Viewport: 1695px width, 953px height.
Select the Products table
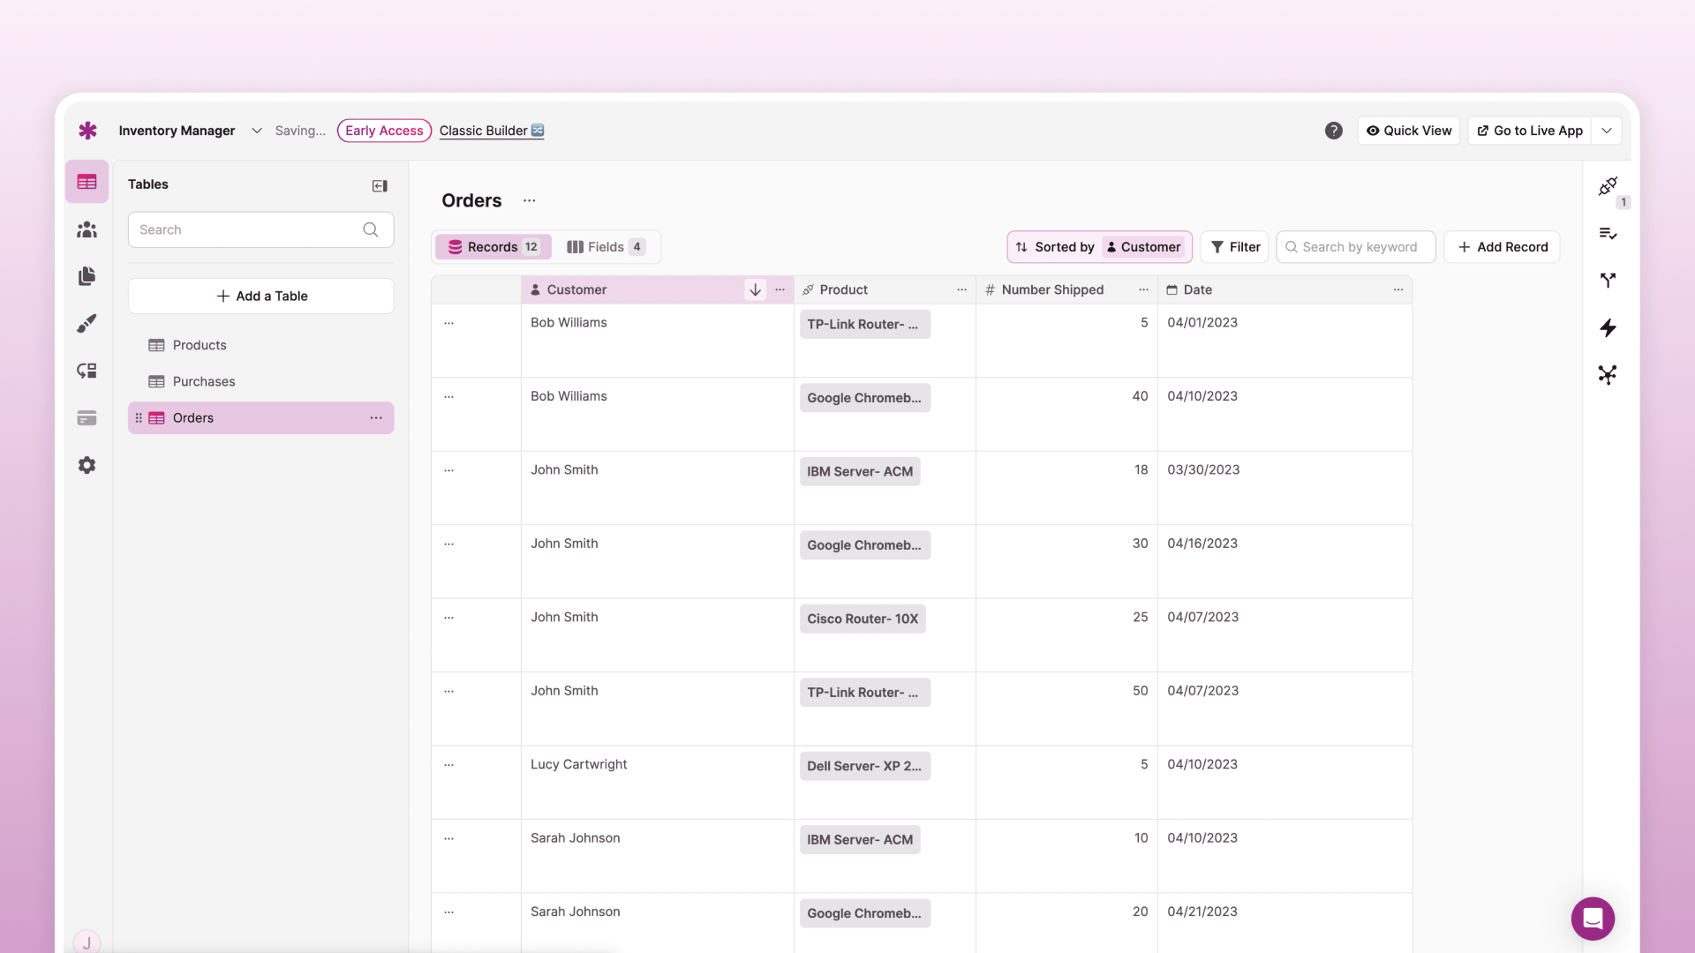pos(200,345)
